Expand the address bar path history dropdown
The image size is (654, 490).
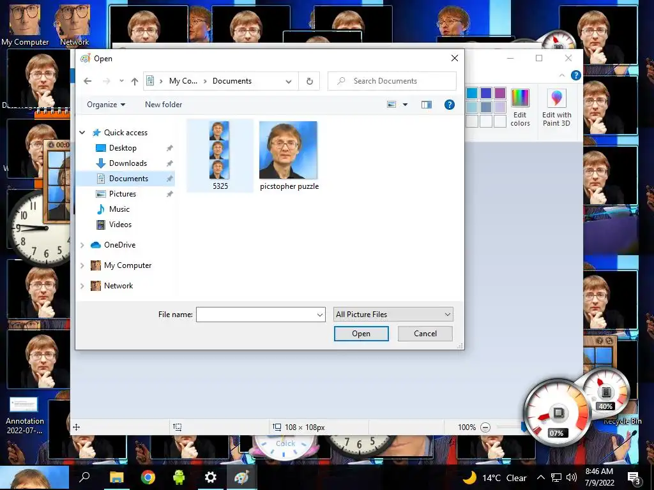pyautogui.click(x=288, y=81)
